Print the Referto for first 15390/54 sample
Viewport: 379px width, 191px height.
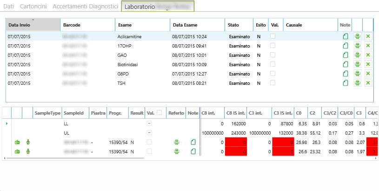(x=177, y=142)
